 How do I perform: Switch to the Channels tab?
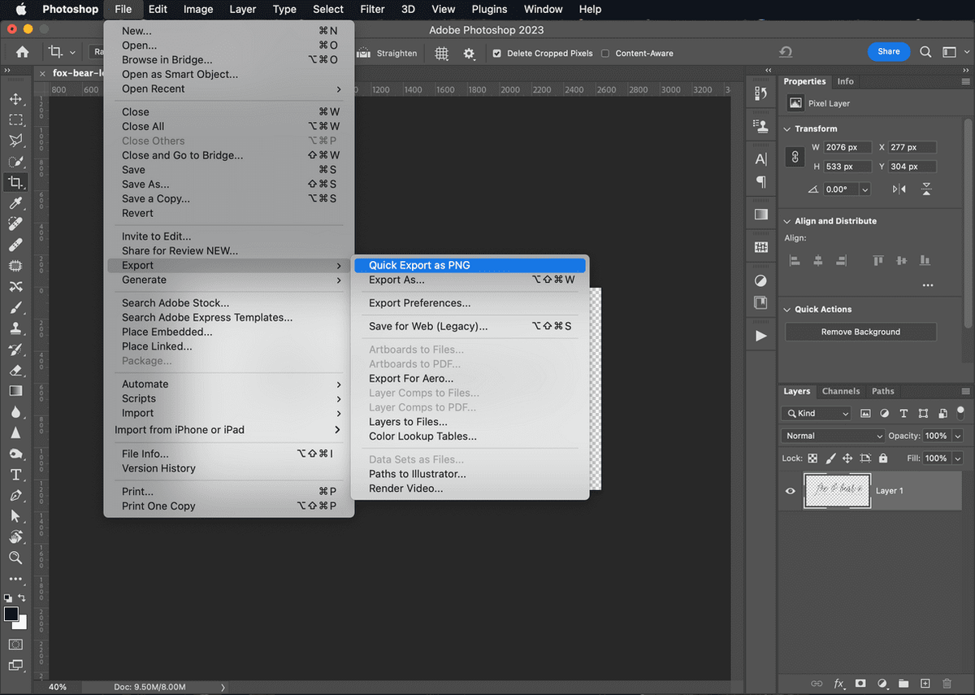(x=841, y=391)
